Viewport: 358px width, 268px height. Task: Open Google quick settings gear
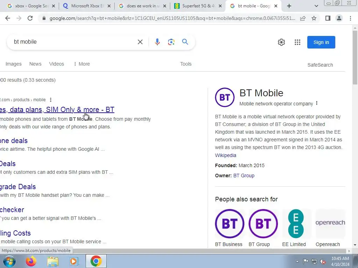pos(281,42)
